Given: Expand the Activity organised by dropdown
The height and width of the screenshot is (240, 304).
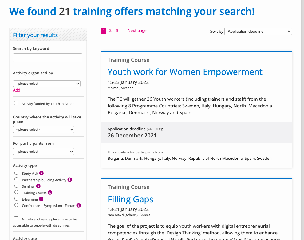Looking at the screenshot, I should (x=47, y=84).
